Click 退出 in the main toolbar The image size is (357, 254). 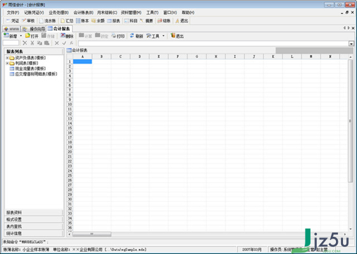pos(182,21)
